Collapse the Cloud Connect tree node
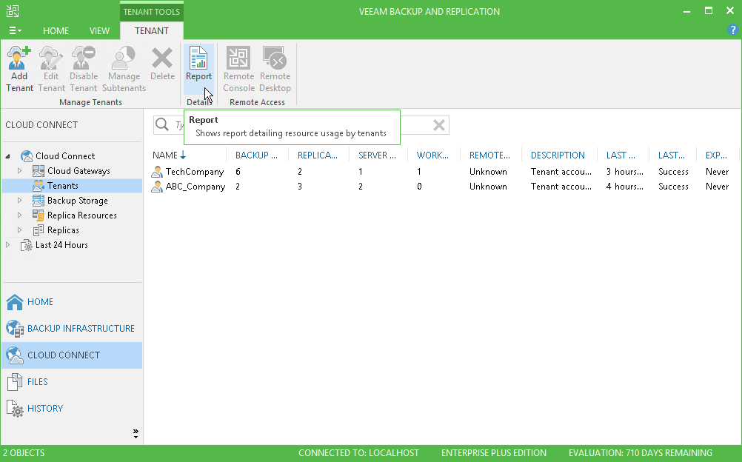The width and height of the screenshot is (742, 462). (x=7, y=155)
